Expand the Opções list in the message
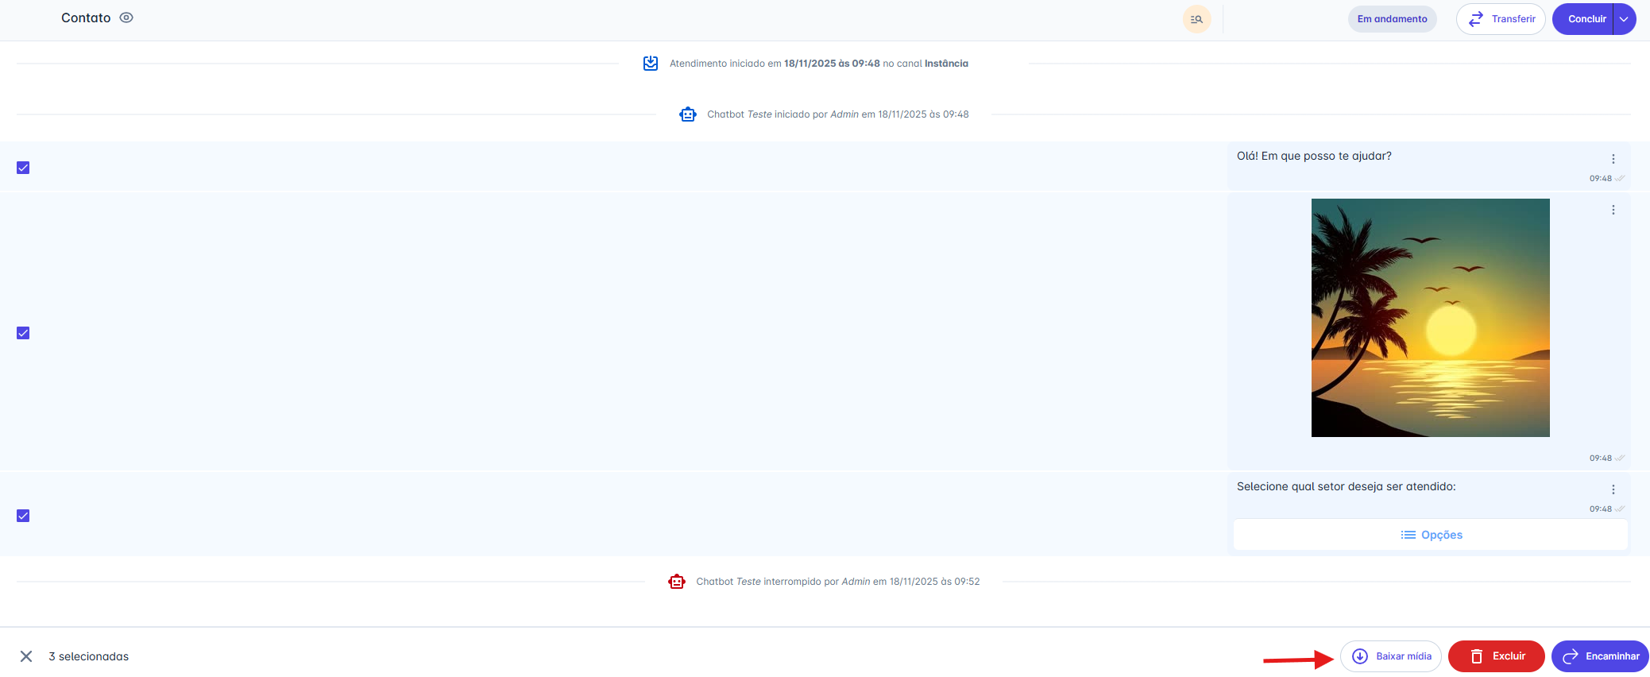The width and height of the screenshot is (1650, 677). click(x=1431, y=535)
